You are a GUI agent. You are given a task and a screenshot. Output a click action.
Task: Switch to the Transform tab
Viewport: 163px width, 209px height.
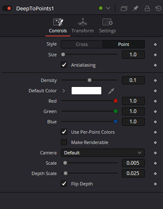83,26
